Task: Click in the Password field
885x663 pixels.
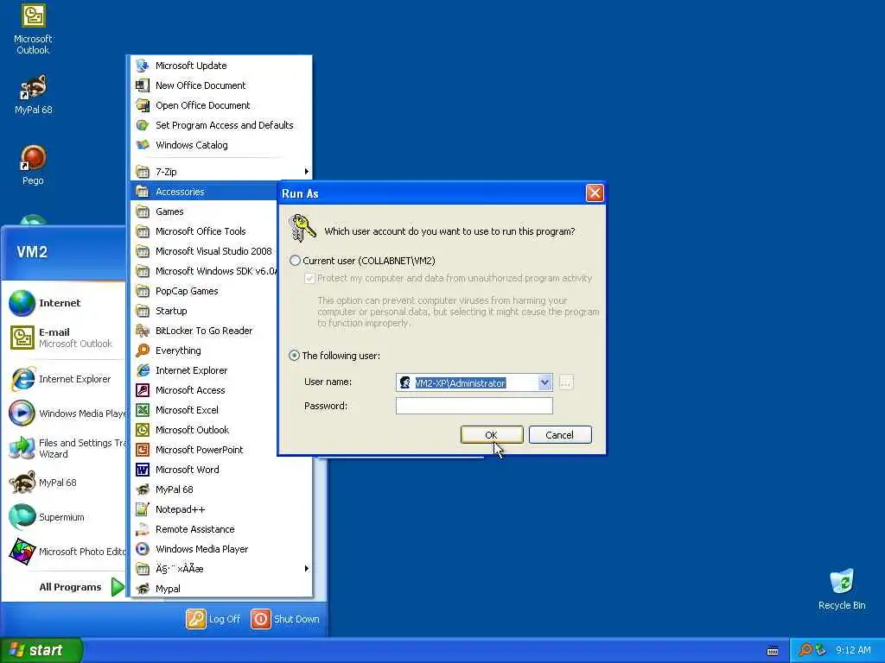Action: point(474,406)
